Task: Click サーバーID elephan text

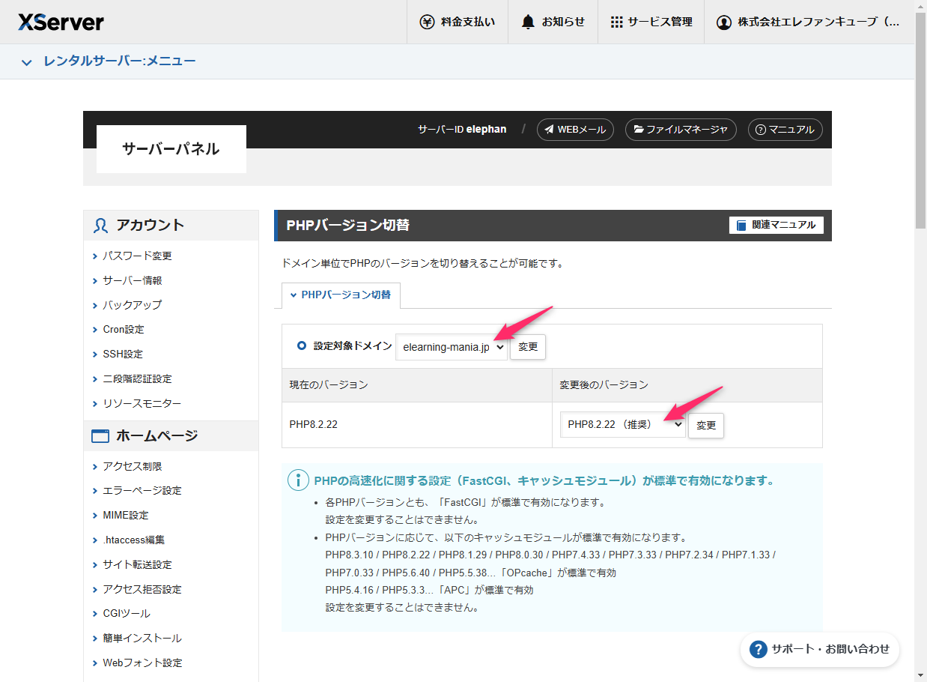Action: [x=462, y=130]
